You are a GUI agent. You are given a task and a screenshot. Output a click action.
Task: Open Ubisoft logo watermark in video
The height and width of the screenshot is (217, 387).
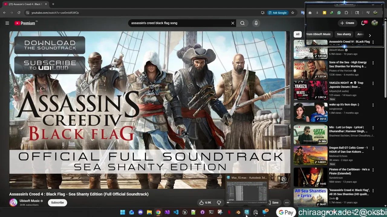click(284, 180)
